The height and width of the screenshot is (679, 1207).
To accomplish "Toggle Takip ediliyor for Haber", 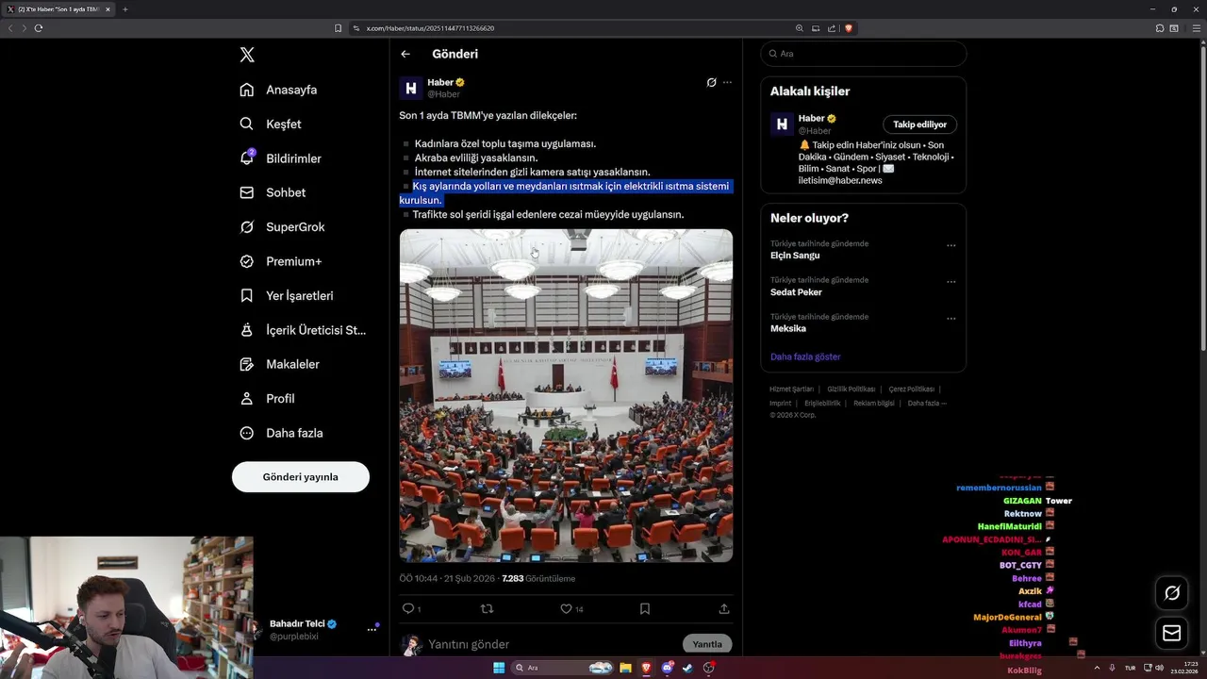I will [920, 124].
